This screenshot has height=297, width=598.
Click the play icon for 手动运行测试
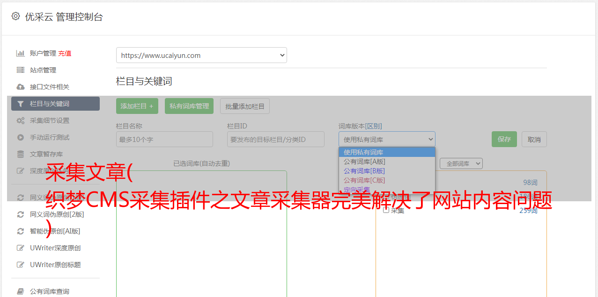point(21,137)
